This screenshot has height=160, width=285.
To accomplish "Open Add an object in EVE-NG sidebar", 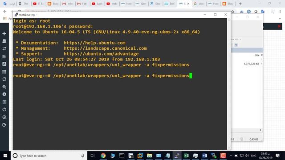I will 4,34.
